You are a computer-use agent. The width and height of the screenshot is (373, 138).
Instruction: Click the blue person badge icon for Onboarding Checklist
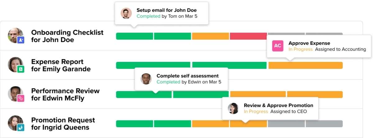(x=21, y=40)
